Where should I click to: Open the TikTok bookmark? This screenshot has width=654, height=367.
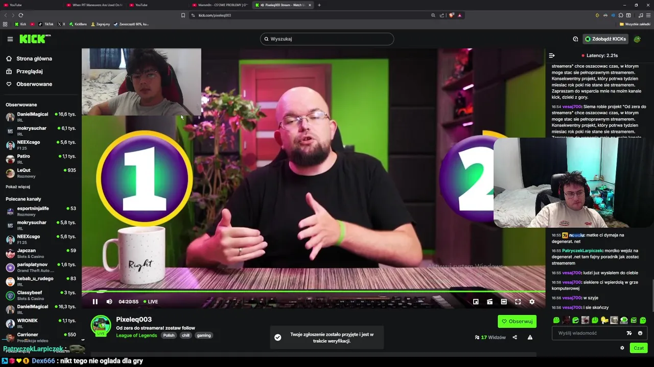point(45,24)
